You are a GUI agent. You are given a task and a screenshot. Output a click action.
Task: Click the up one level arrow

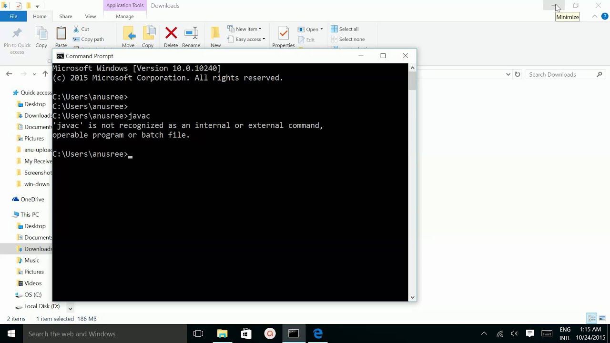(45, 74)
